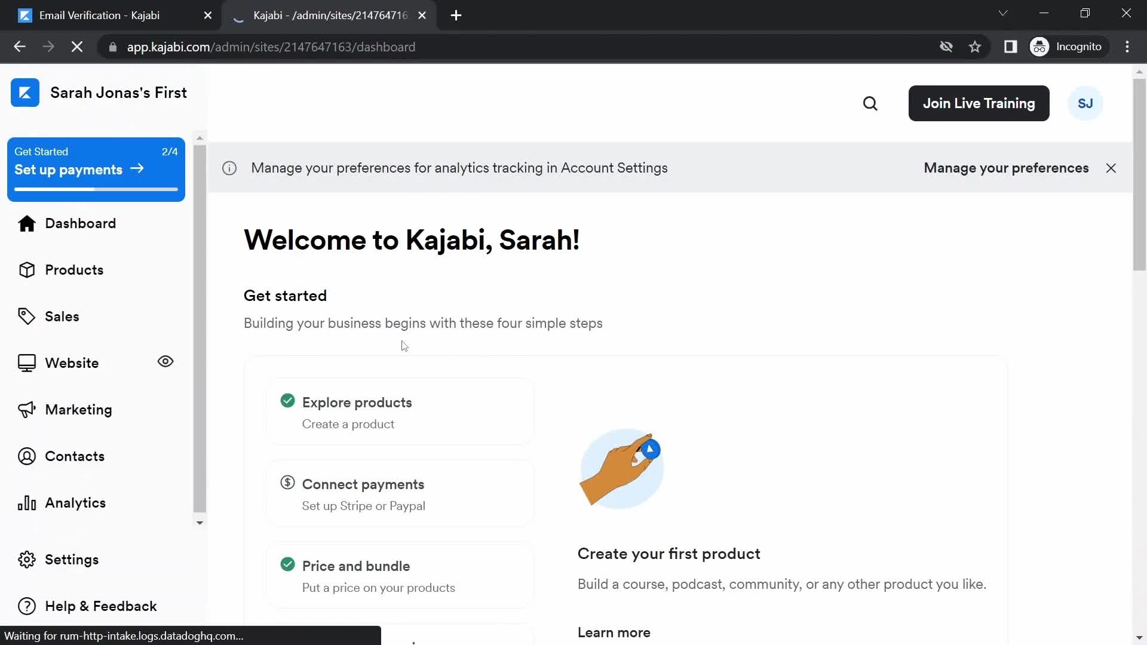View site info lock icon
The width and height of the screenshot is (1147, 645).
pos(113,47)
